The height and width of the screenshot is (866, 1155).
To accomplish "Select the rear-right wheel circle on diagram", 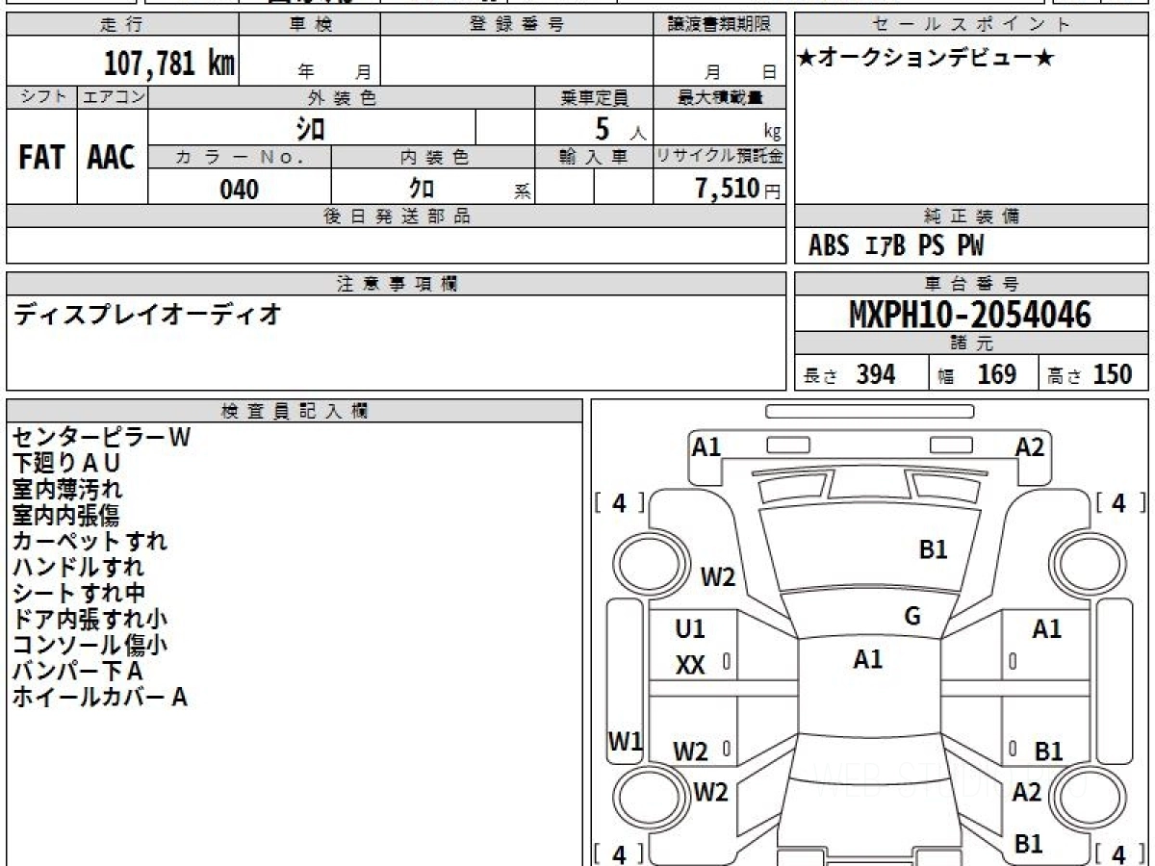I will [1081, 795].
